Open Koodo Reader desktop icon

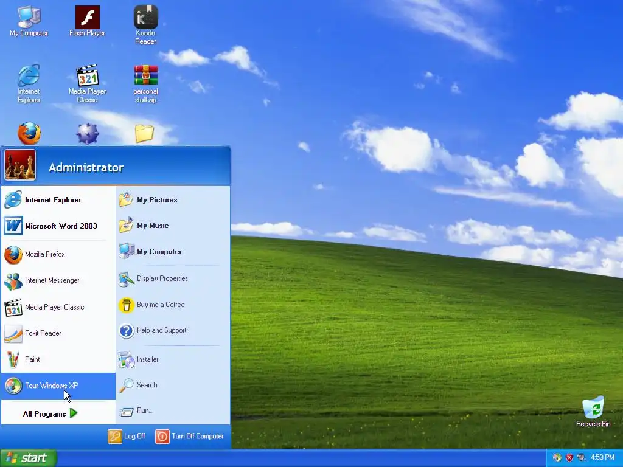click(145, 24)
